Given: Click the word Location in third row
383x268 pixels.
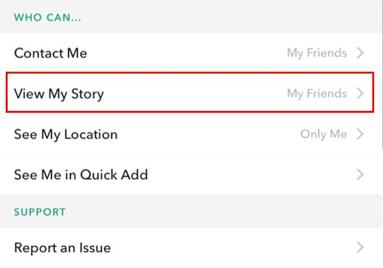Looking at the screenshot, I should pyautogui.click(x=91, y=135).
